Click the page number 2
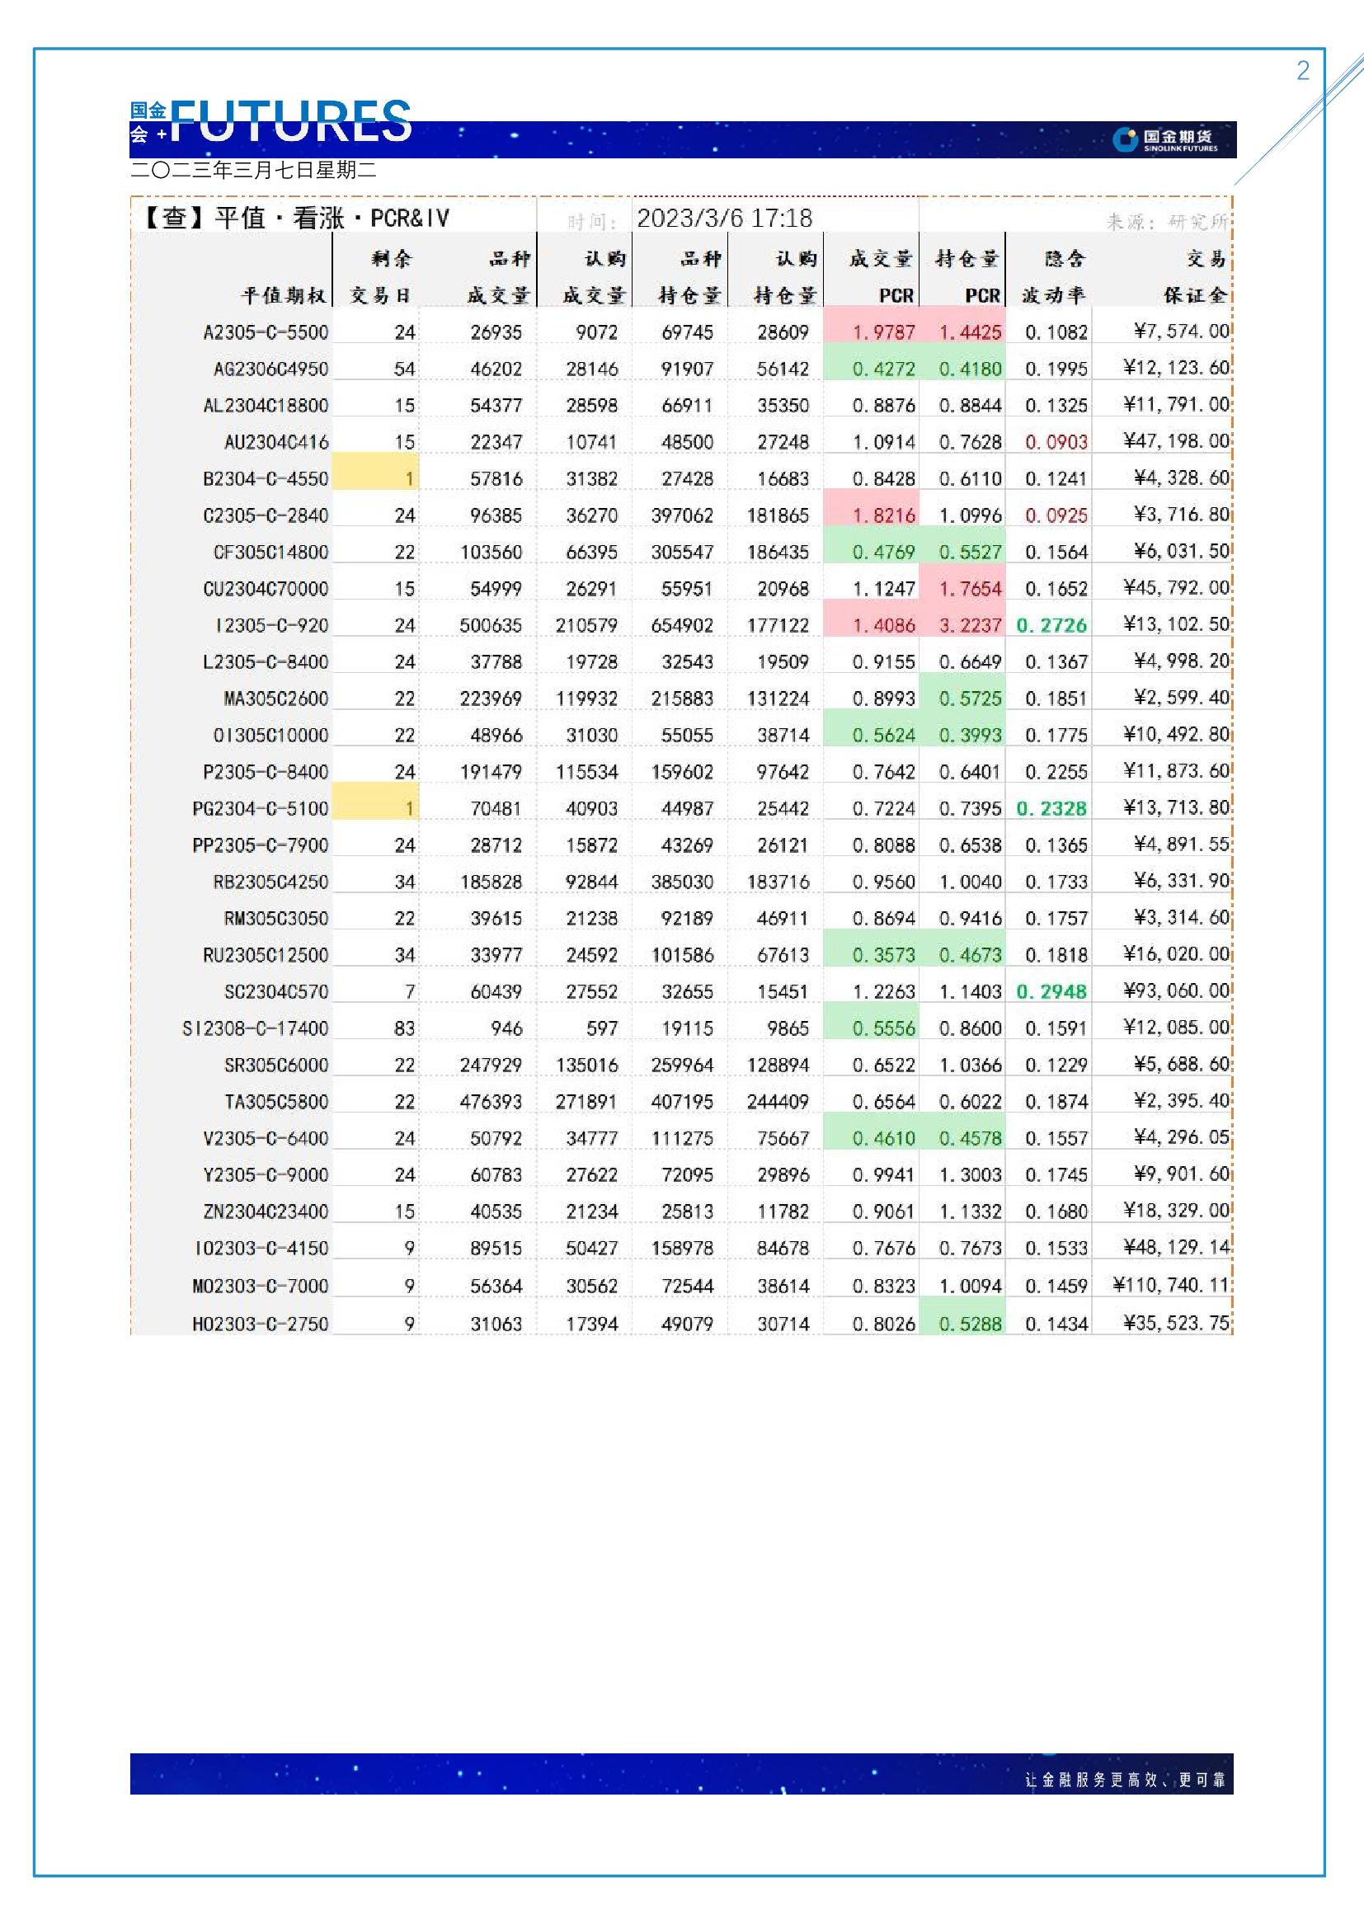 pyautogui.click(x=1303, y=71)
